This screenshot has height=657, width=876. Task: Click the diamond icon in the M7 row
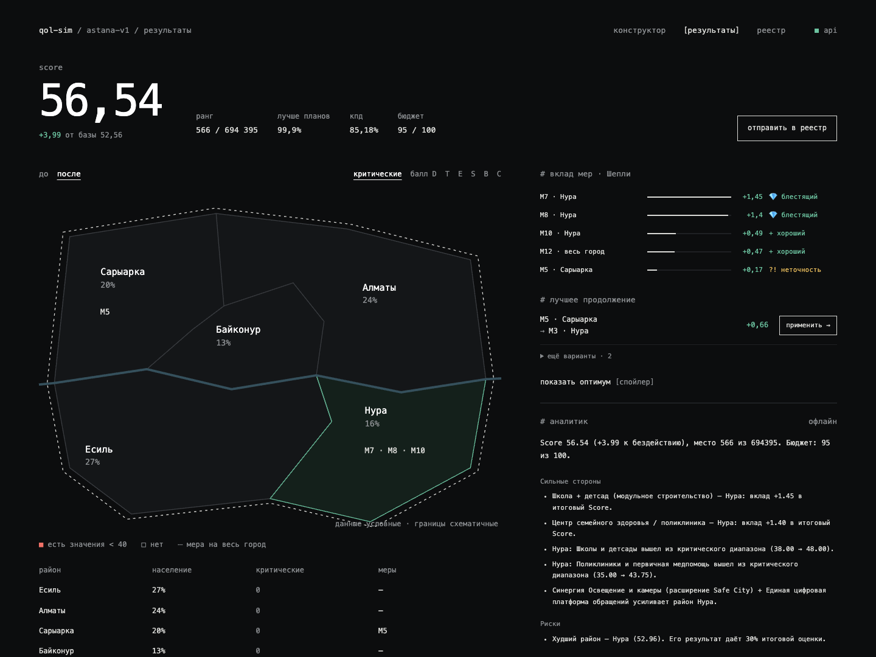pyautogui.click(x=773, y=196)
